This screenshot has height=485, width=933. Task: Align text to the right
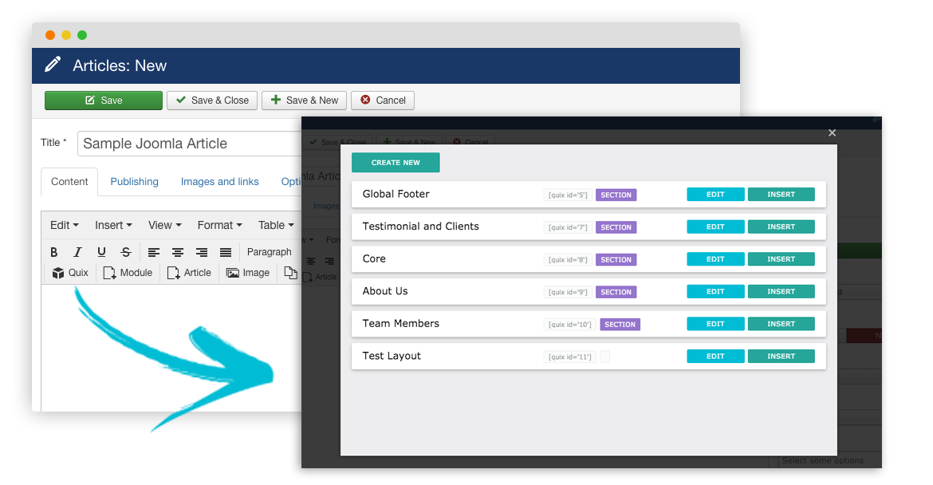[x=202, y=252]
